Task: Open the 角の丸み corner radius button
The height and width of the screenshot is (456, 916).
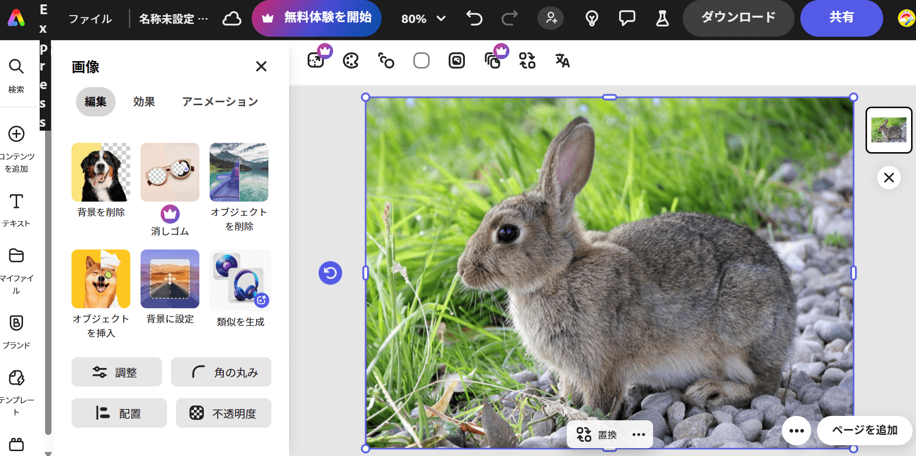Action: coord(221,372)
